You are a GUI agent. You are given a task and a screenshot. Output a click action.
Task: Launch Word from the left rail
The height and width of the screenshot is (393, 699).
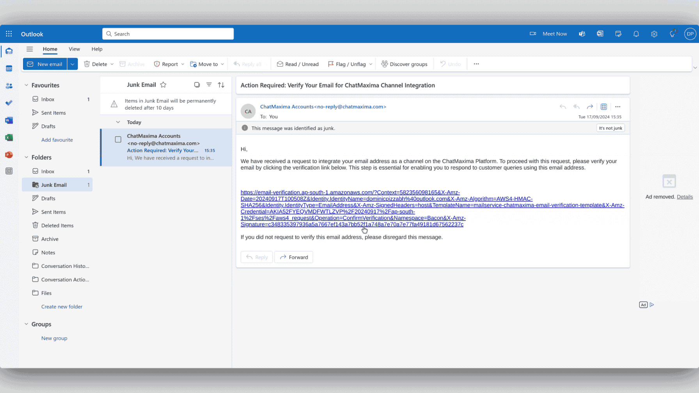pos(9,120)
